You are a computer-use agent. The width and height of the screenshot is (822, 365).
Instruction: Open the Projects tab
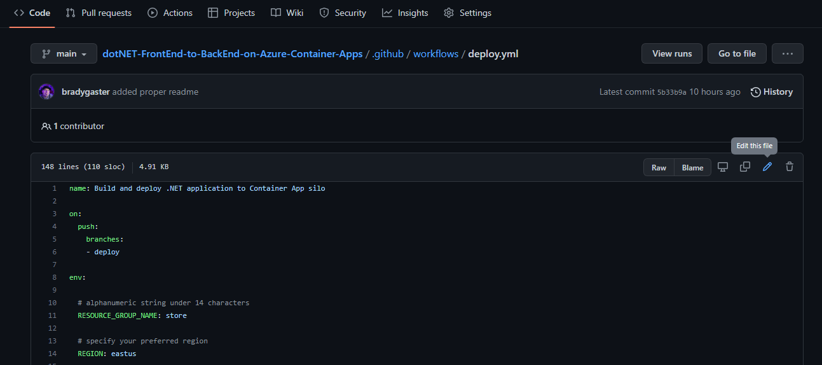pos(231,13)
